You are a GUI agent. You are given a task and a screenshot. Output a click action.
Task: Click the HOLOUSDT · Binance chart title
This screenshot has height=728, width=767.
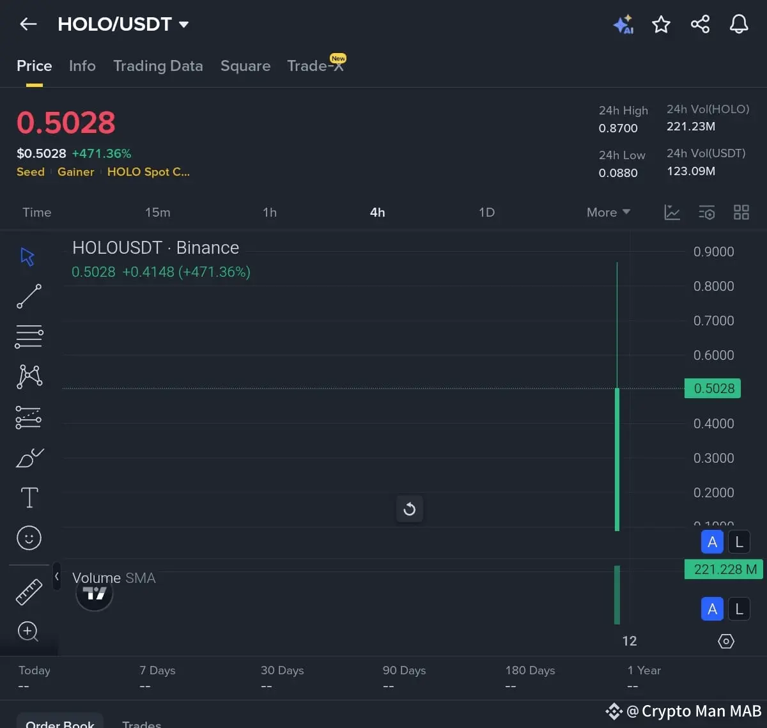155,247
